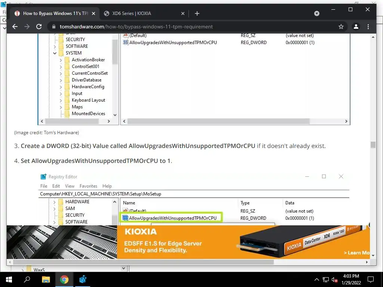Show hidden tray icons chevron
Image resolution: width=383 pixels, height=287 pixels.
point(316,280)
